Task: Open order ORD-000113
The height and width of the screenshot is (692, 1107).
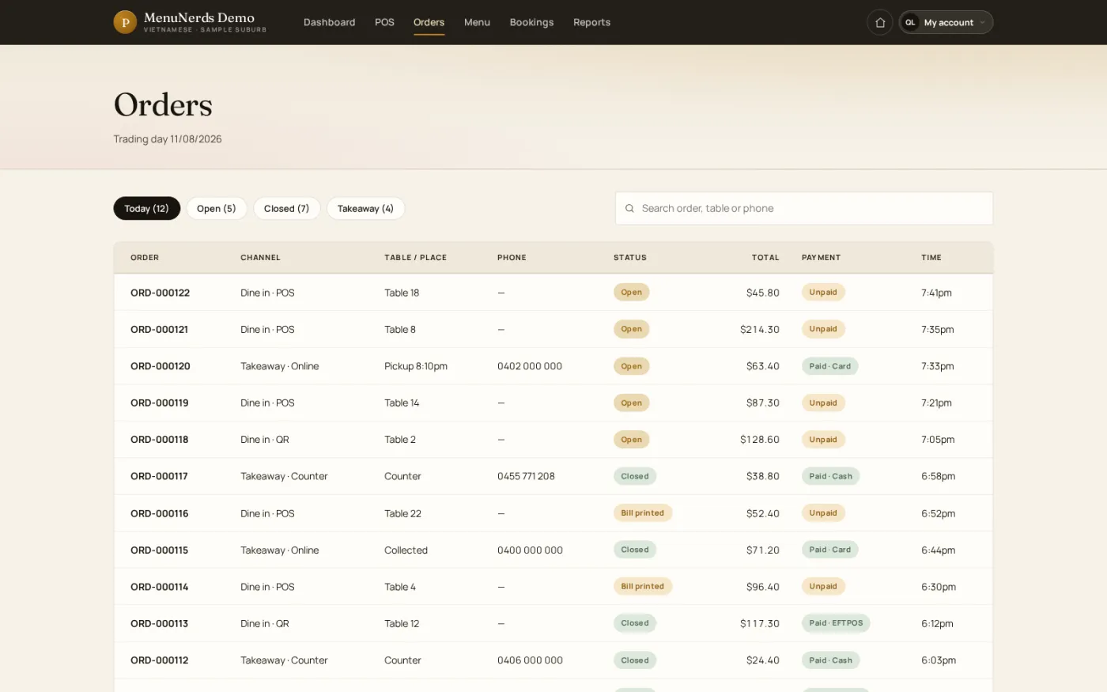Action: (x=159, y=624)
